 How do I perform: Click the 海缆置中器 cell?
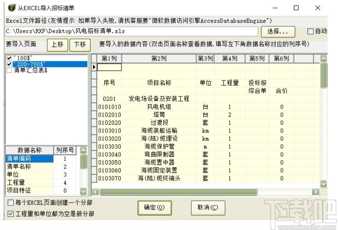click(159, 162)
